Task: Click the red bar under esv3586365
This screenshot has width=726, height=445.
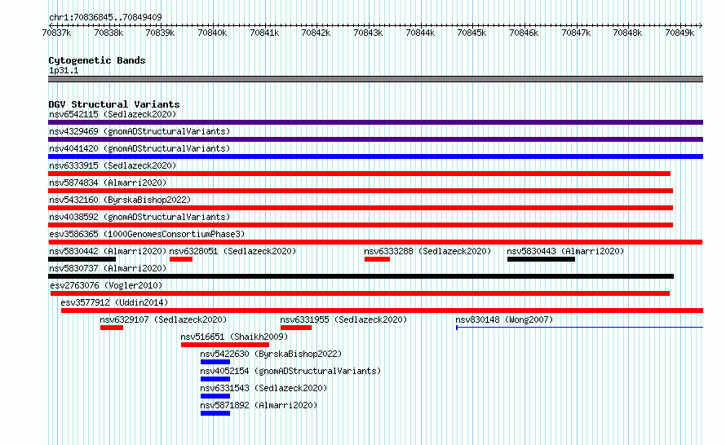Action: [375, 242]
